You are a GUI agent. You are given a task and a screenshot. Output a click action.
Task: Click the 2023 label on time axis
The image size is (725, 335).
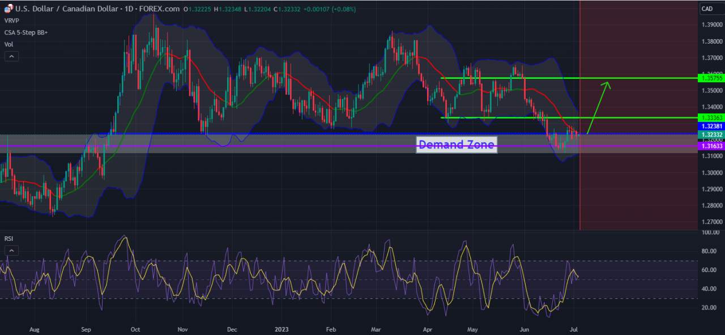[282, 329]
